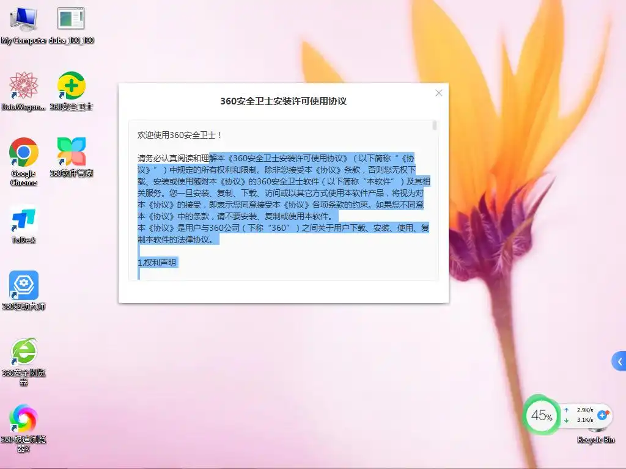
Task: Open the My Computer desktop icon
Action: (x=23, y=24)
